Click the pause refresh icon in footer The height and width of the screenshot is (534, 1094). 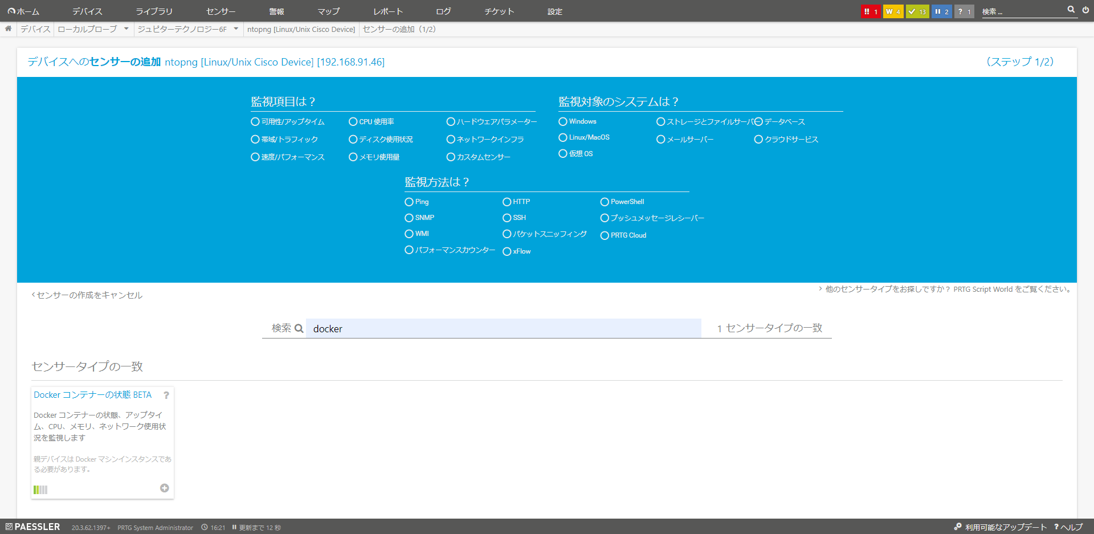(234, 527)
